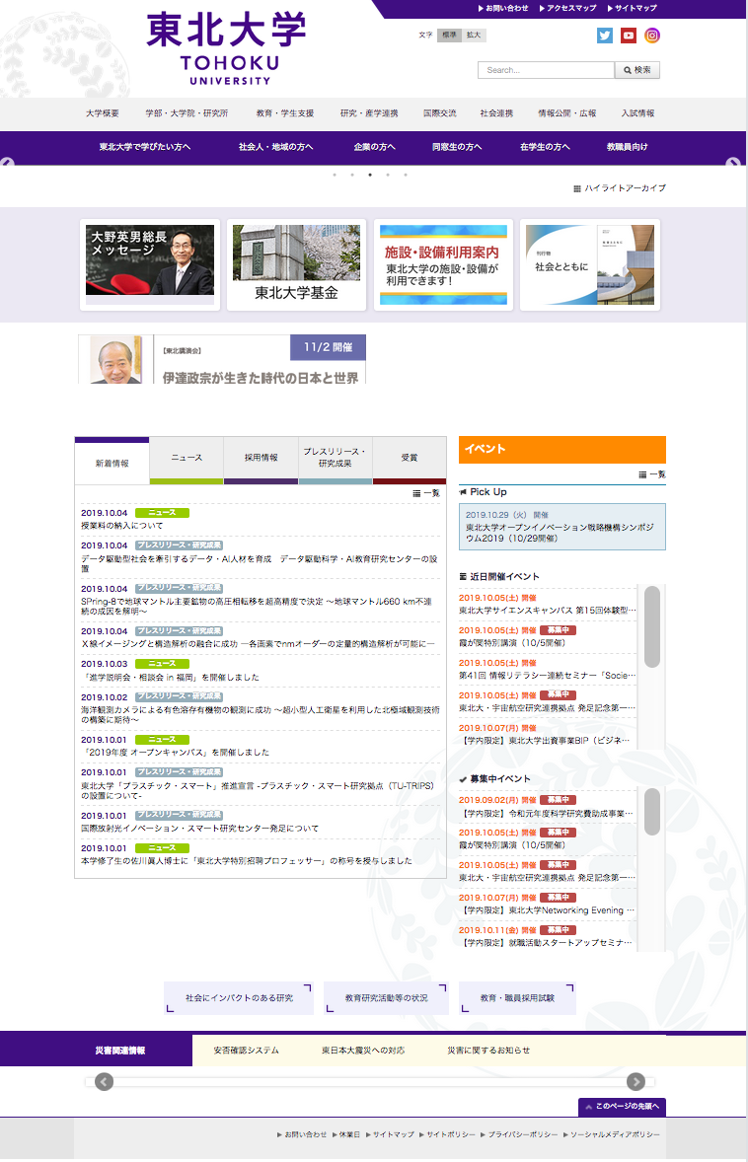This screenshot has width=748, height=1162.
Task: Go to next carousel slide arrow
Action: (x=733, y=163)
